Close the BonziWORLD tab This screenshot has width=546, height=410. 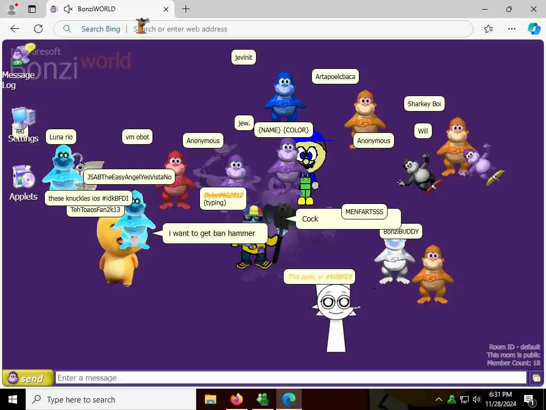166,9
